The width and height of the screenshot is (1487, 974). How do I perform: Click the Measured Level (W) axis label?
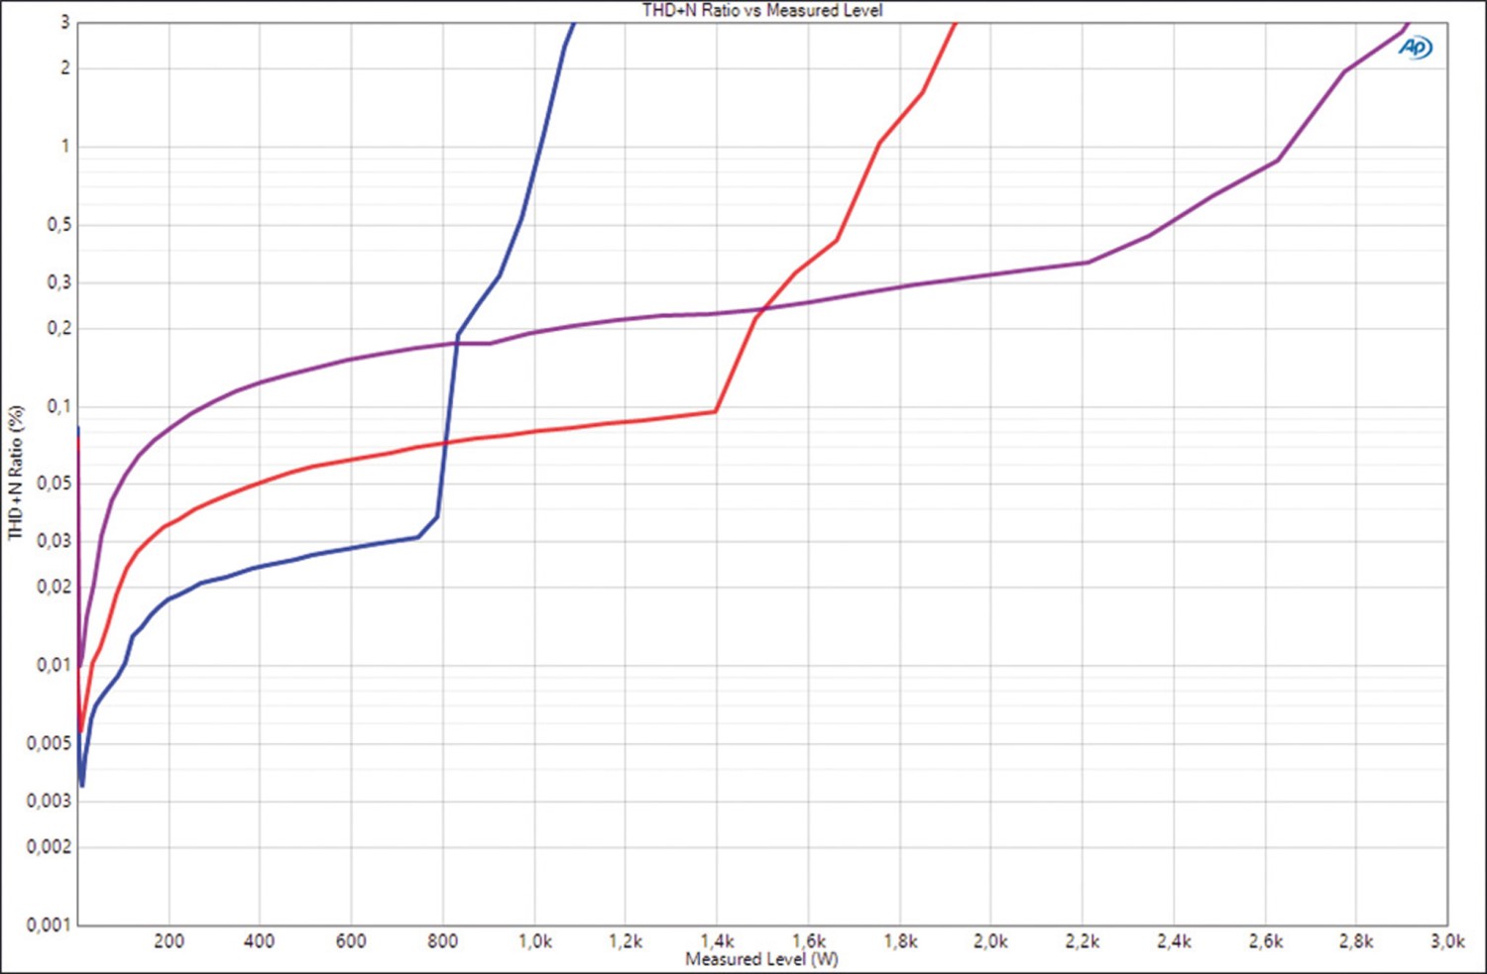tap(761, 959)
